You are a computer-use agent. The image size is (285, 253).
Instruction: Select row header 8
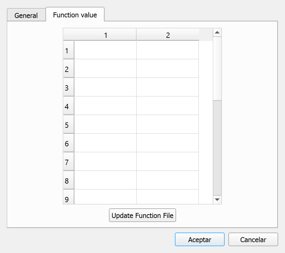69,180
